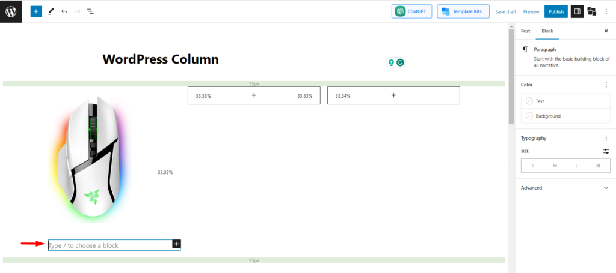
Task: Expand the Advanced section
Action: 565,188
